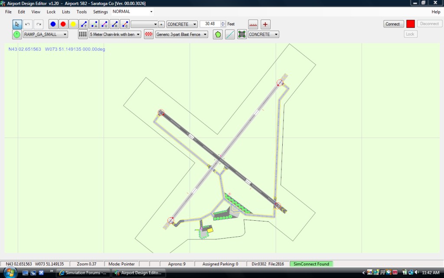Select the yellow circle node tool
The image size is (444, 278).
click(x=73, y=24)
